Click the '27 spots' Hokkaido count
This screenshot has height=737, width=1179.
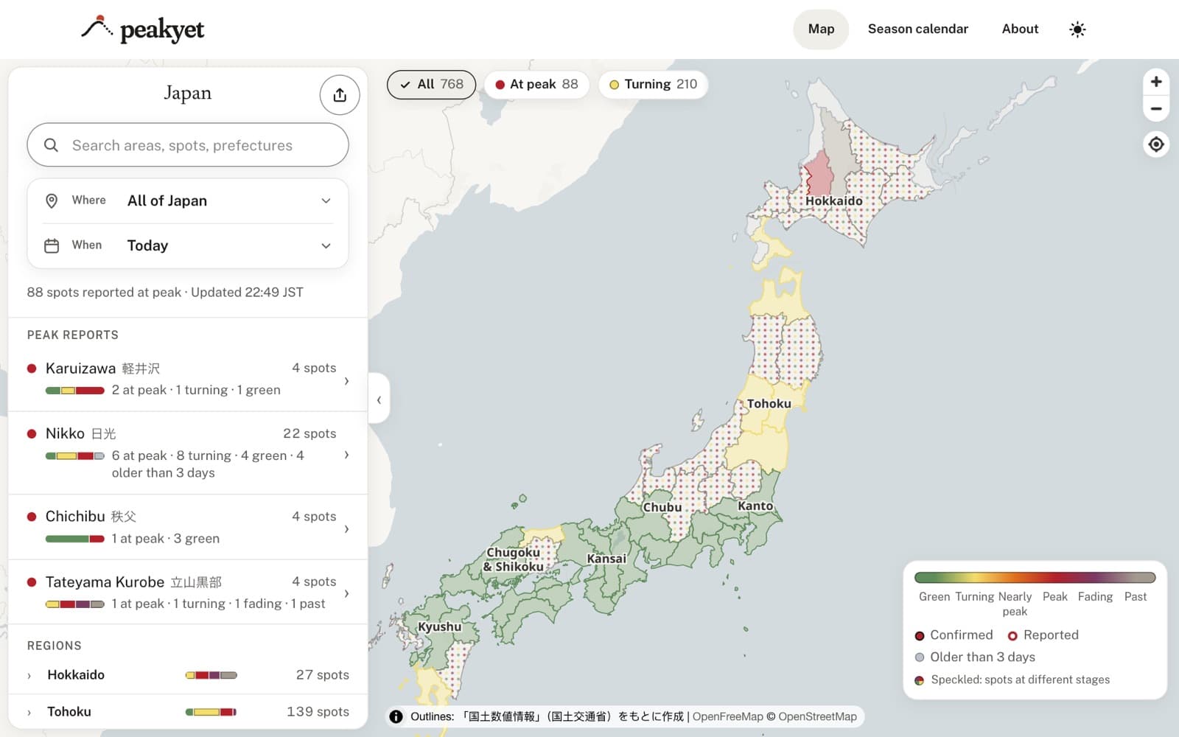[x=322, y=675]
